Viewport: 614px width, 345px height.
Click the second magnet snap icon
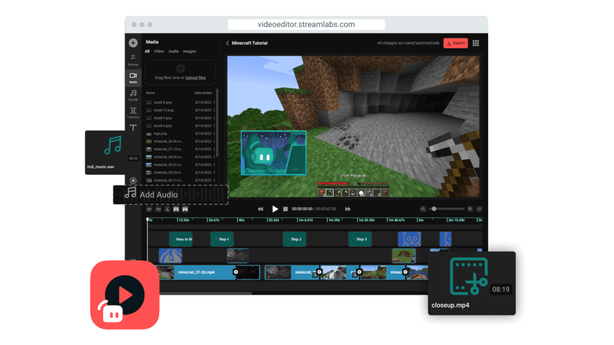click(185, 209)
